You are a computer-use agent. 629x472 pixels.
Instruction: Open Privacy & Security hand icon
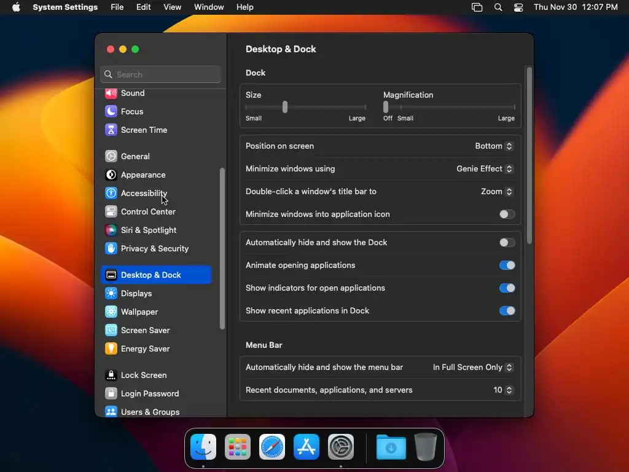click(111, 248)
